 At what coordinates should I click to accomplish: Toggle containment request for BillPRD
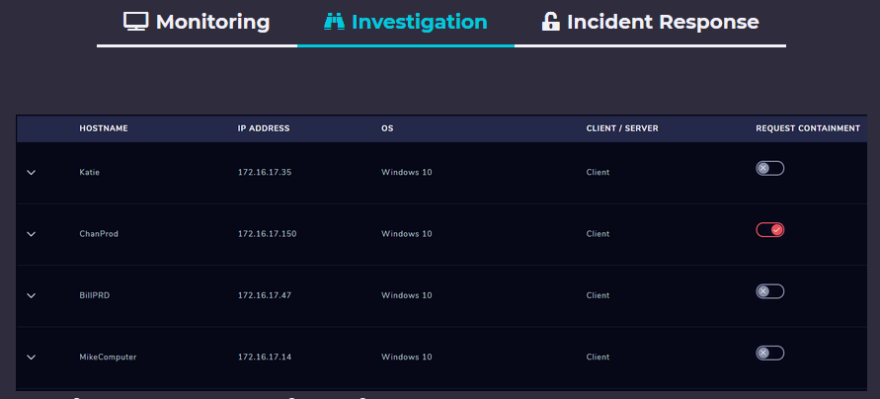[x=769, y=291]
